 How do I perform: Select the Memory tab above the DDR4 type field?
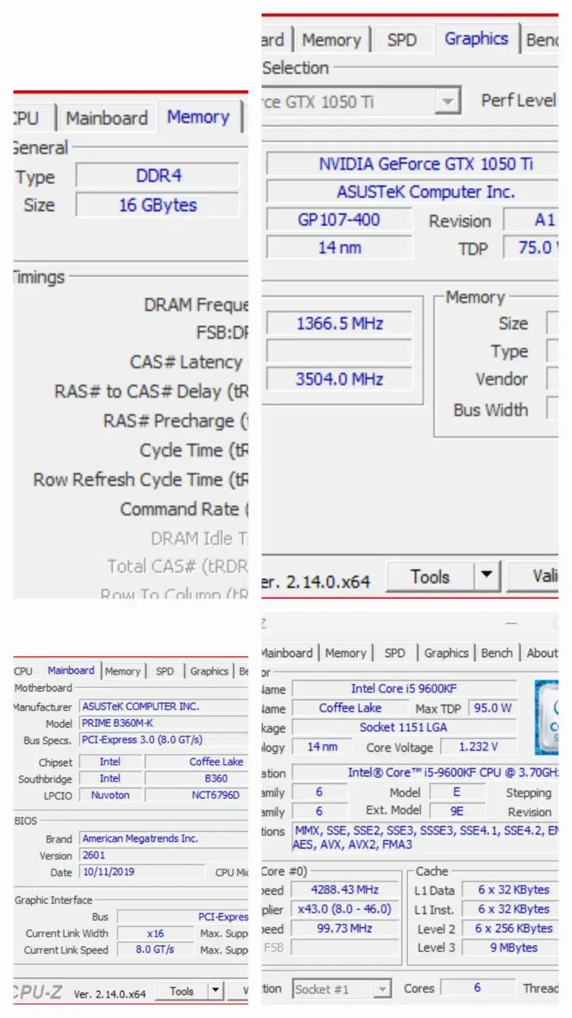coord(198,117)
